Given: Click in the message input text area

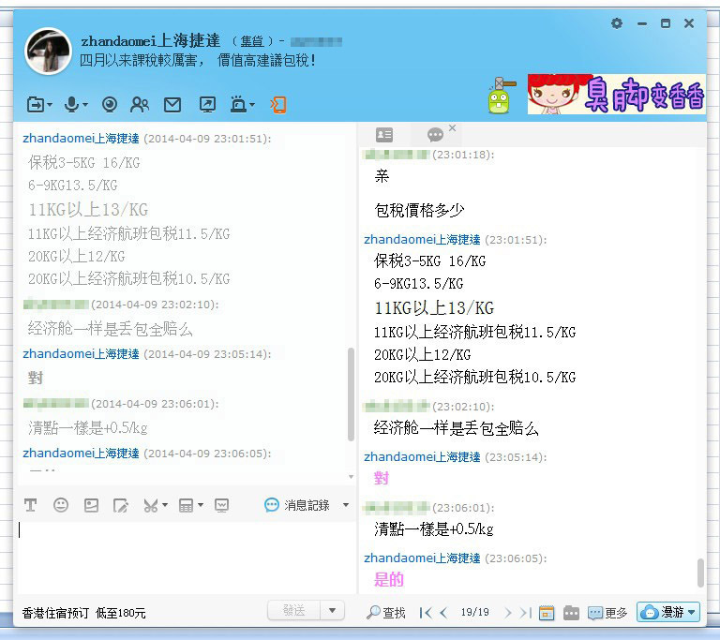Looking at the screenshot, I should coord(185,557).
